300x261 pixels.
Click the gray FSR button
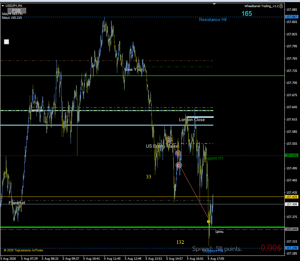click(17, 11)
